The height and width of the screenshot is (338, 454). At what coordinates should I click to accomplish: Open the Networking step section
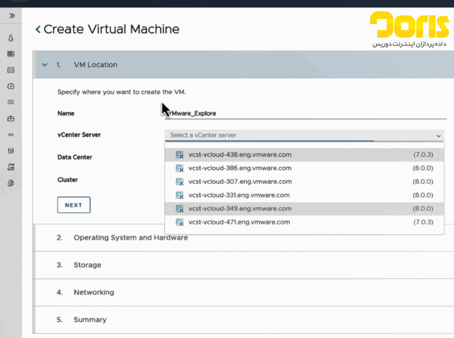pyautogui.click(x=94, y=293)
